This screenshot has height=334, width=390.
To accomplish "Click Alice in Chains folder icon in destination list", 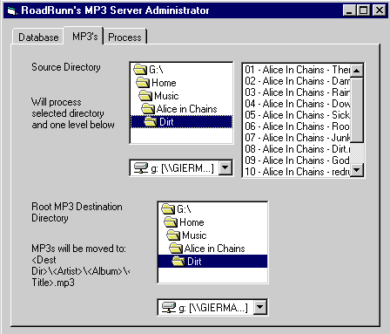I will pos(176,249).
